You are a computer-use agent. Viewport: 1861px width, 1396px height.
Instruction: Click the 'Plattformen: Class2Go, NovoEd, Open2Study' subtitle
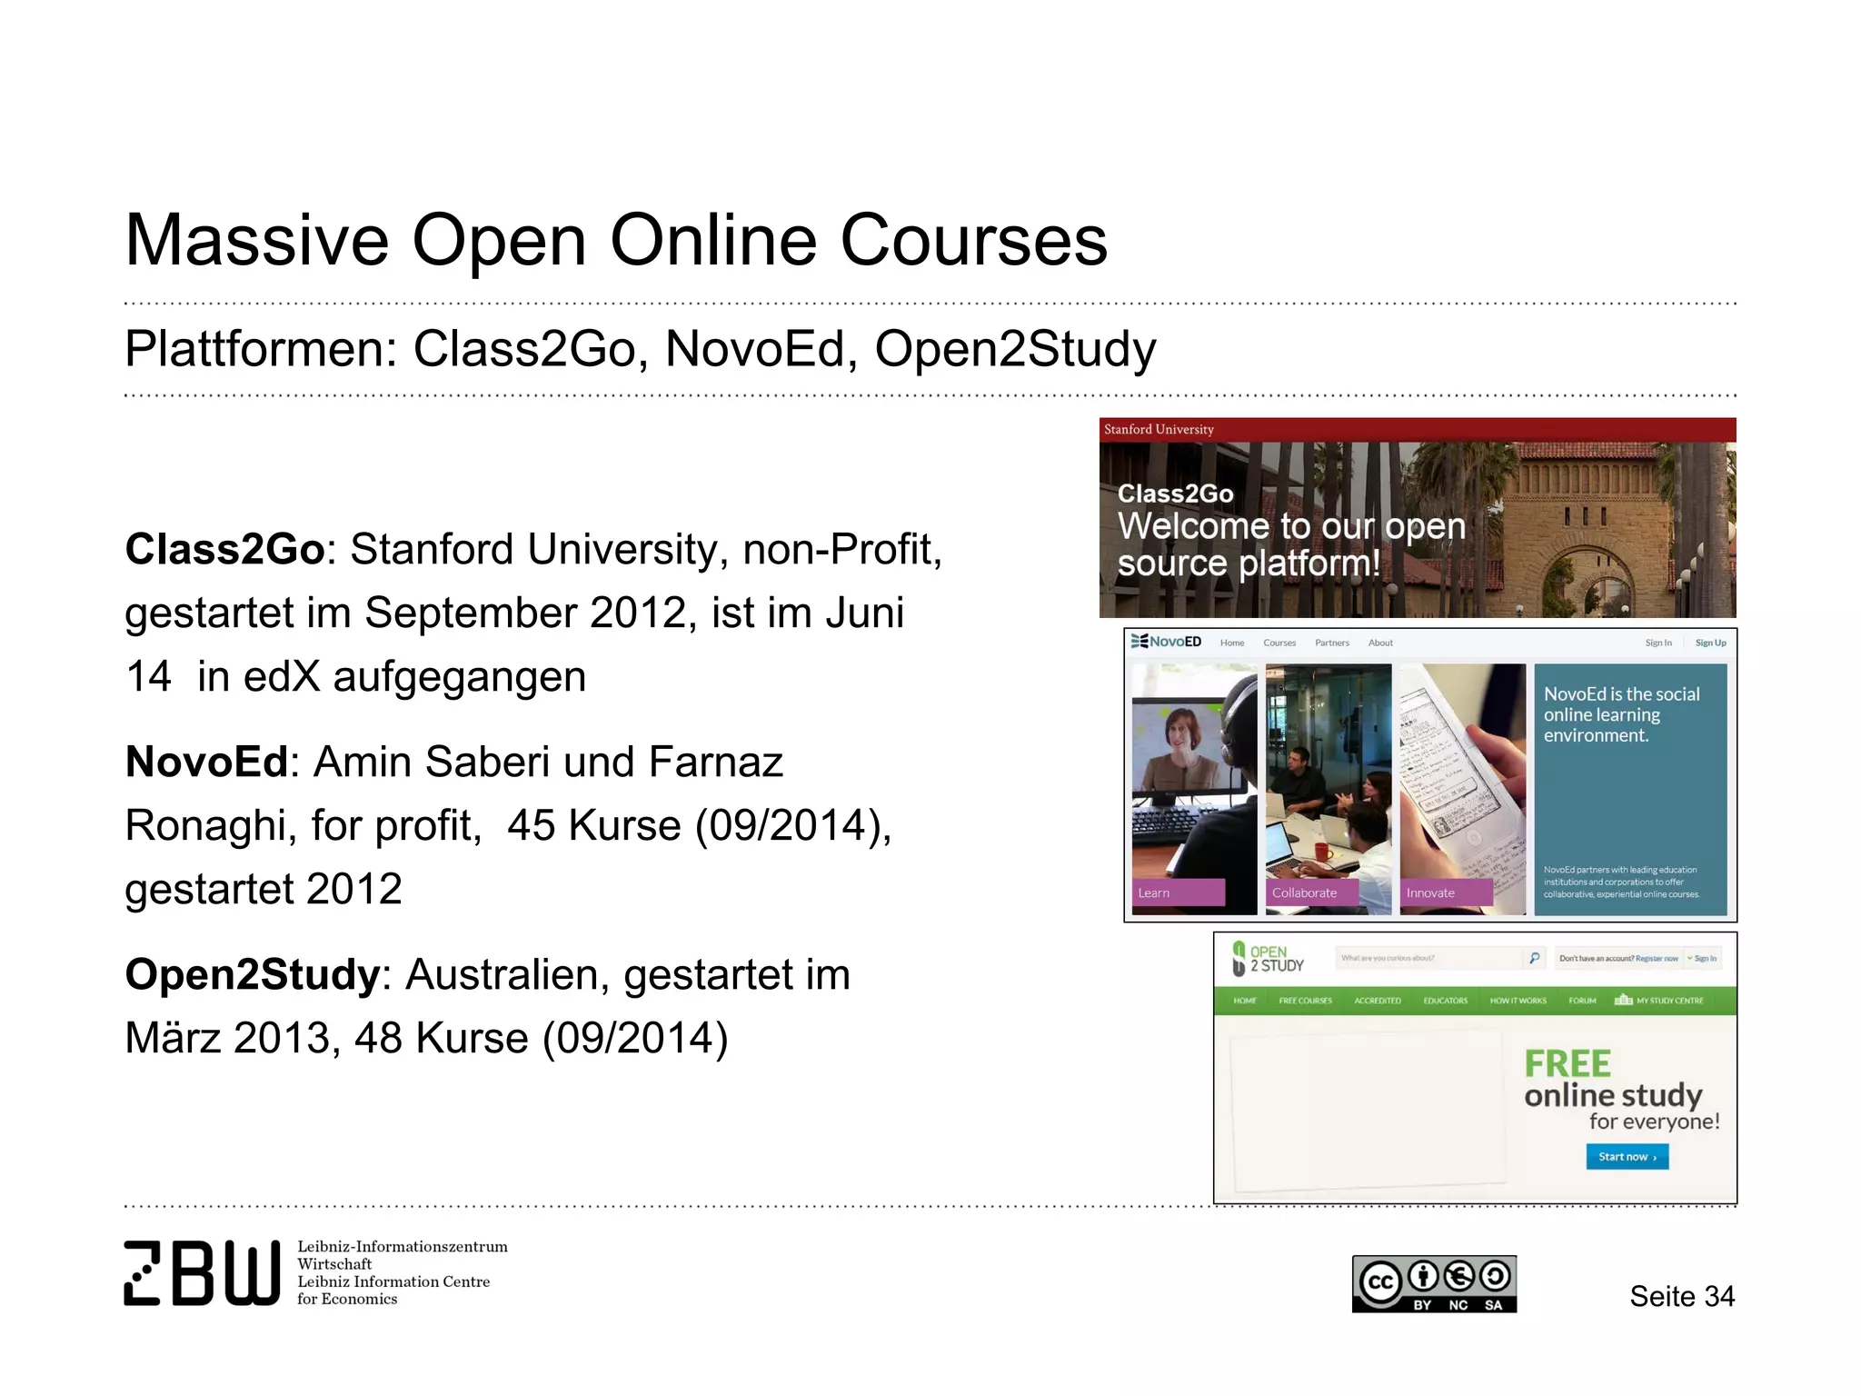pos(640,350)
